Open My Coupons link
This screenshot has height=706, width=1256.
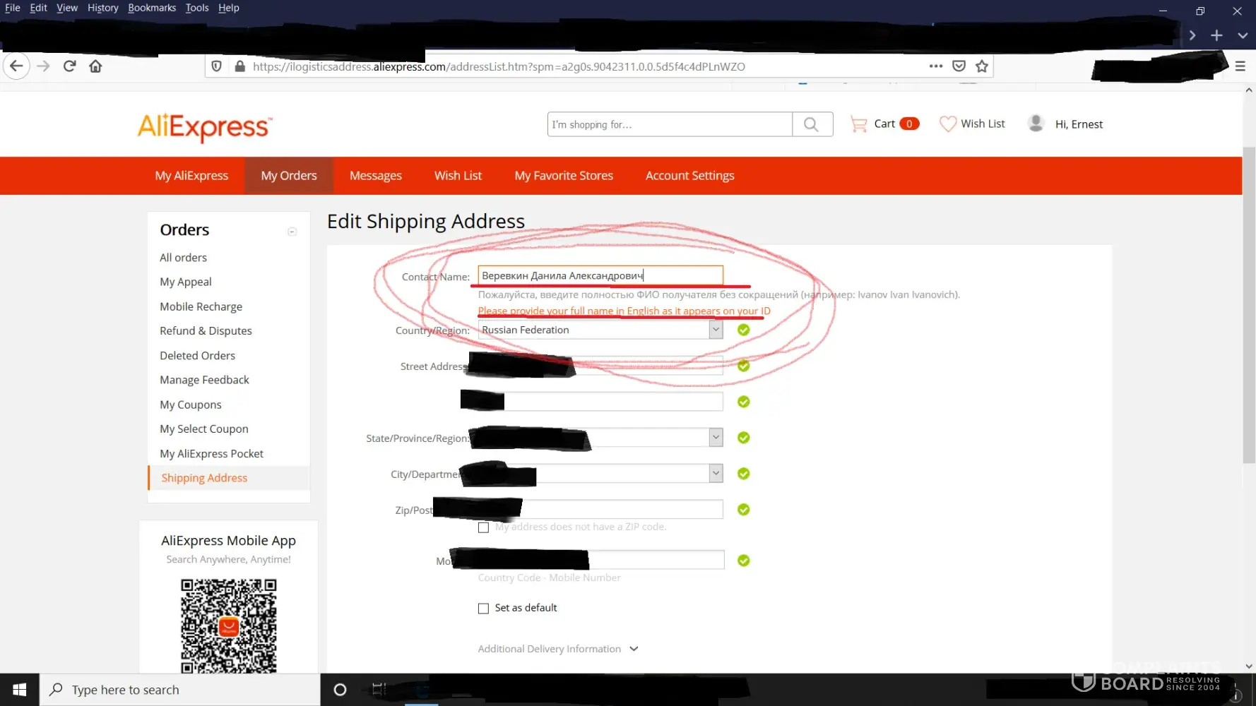tap(191, 405)
